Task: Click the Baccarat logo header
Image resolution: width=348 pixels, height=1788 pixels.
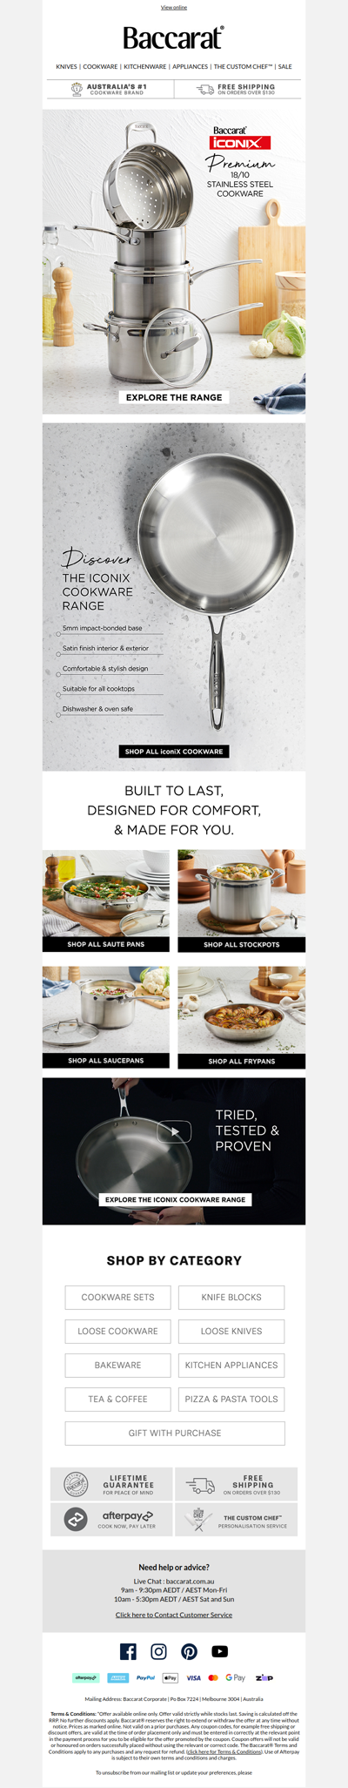Action: 174,38
